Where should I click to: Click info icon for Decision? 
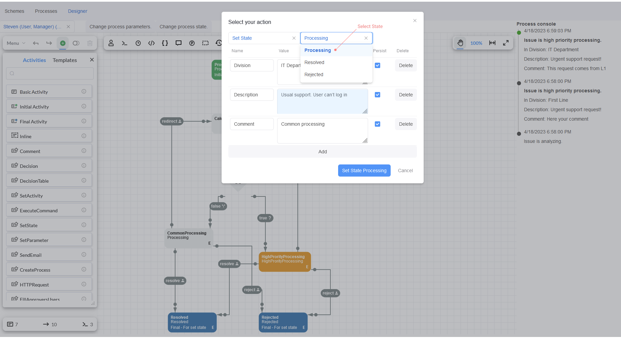84,165
